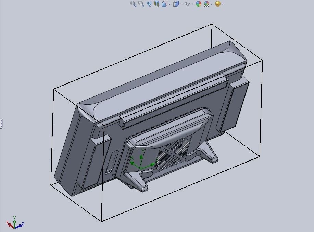Click the blue Z axis of the corner triad
The width and height of the screenshot is (314, 232).
click(20, 225)
